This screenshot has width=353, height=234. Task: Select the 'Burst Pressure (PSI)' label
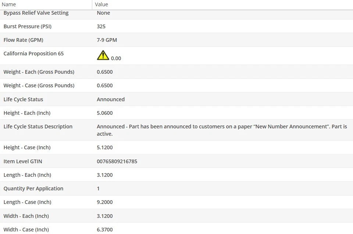pyautogui.click(x=28, y=26)
